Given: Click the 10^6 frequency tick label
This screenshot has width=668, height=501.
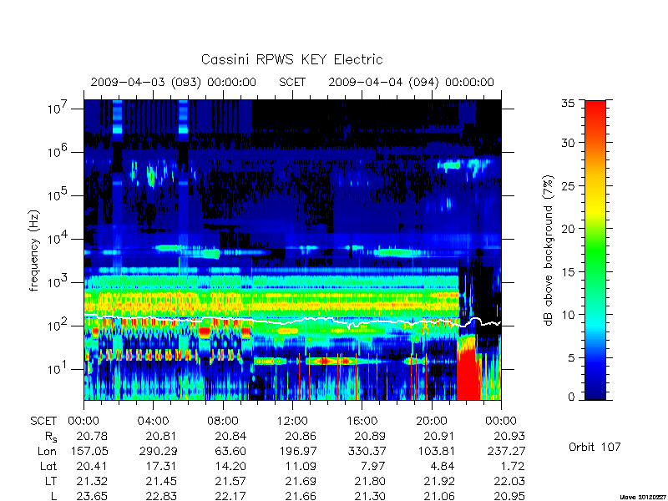Looking at the screenshot, I should (58, 152).
